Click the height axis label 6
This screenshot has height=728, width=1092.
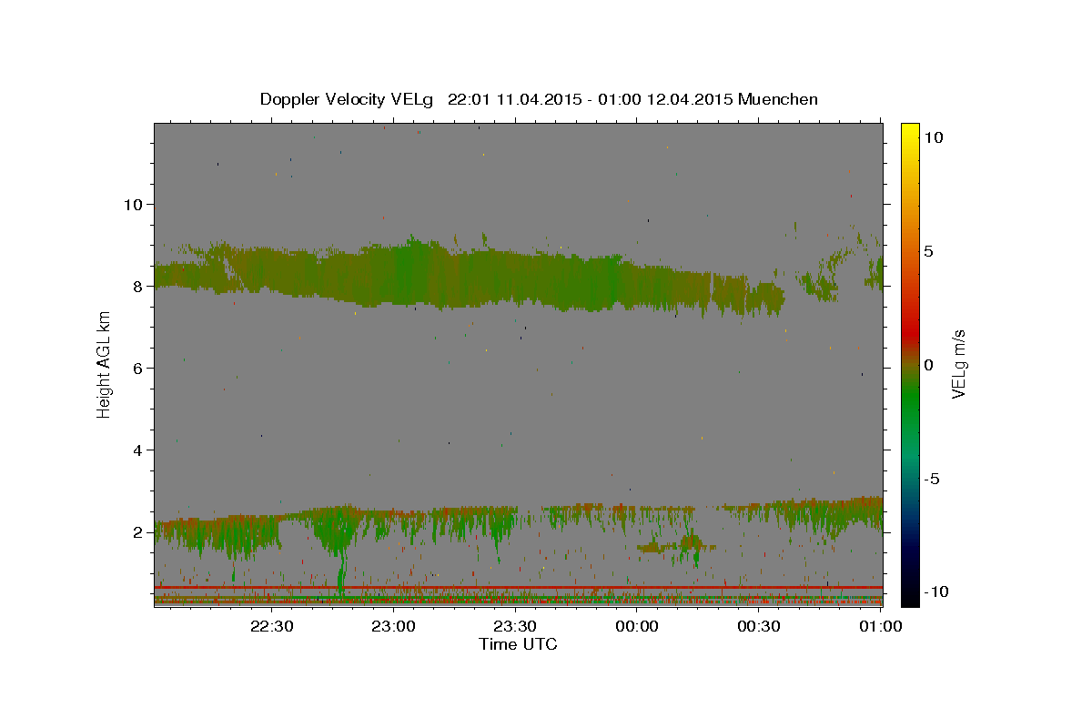pyautogui.click(x=138, y=368)
